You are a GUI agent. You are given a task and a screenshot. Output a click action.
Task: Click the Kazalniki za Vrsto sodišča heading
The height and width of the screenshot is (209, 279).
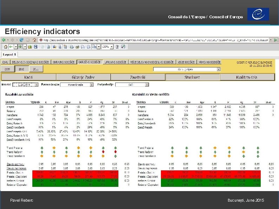tap(150, 94)
